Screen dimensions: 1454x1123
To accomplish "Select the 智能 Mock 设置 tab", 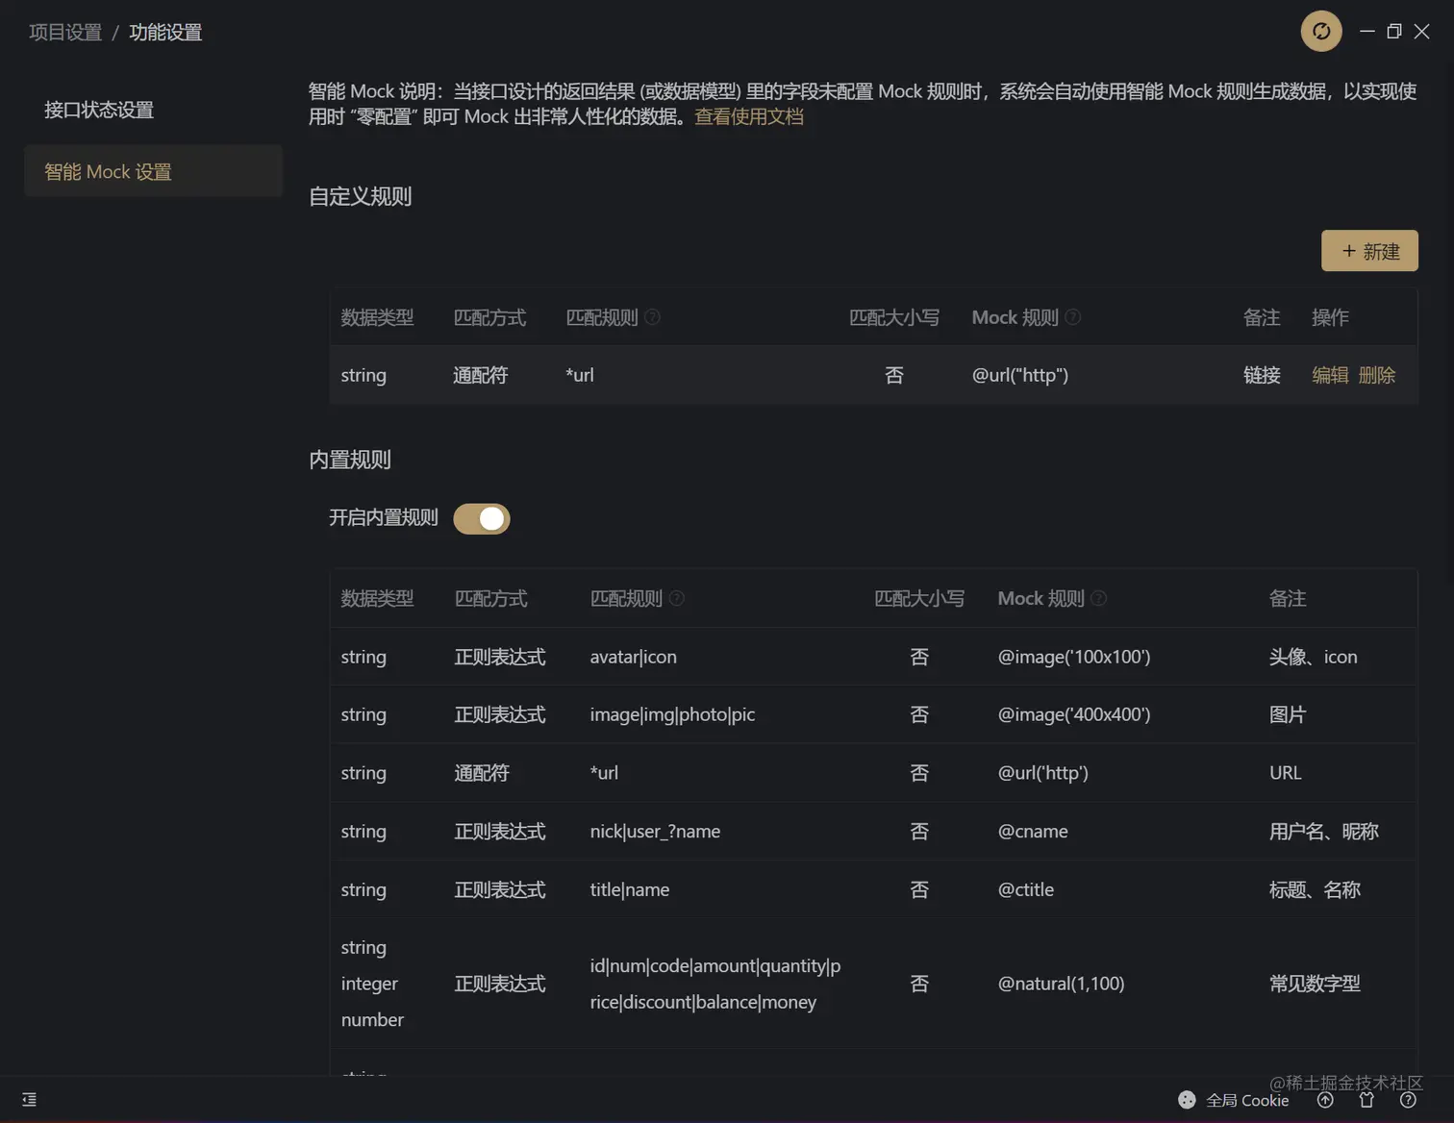I will pos(108,171).
